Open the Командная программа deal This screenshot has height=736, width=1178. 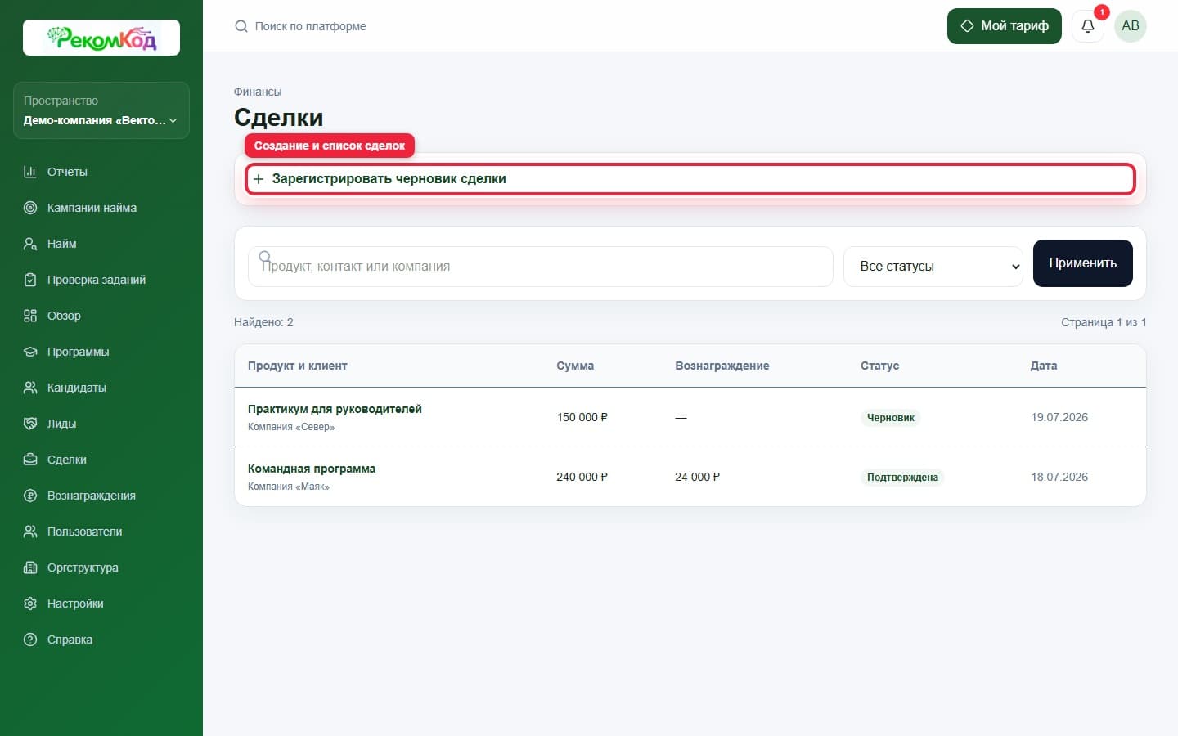tap(312, 469)
